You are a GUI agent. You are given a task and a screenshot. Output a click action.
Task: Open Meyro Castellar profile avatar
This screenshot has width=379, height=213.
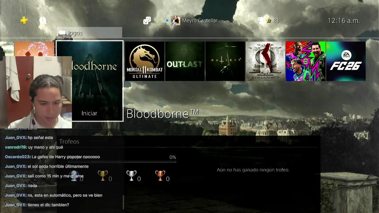[175, 20]
